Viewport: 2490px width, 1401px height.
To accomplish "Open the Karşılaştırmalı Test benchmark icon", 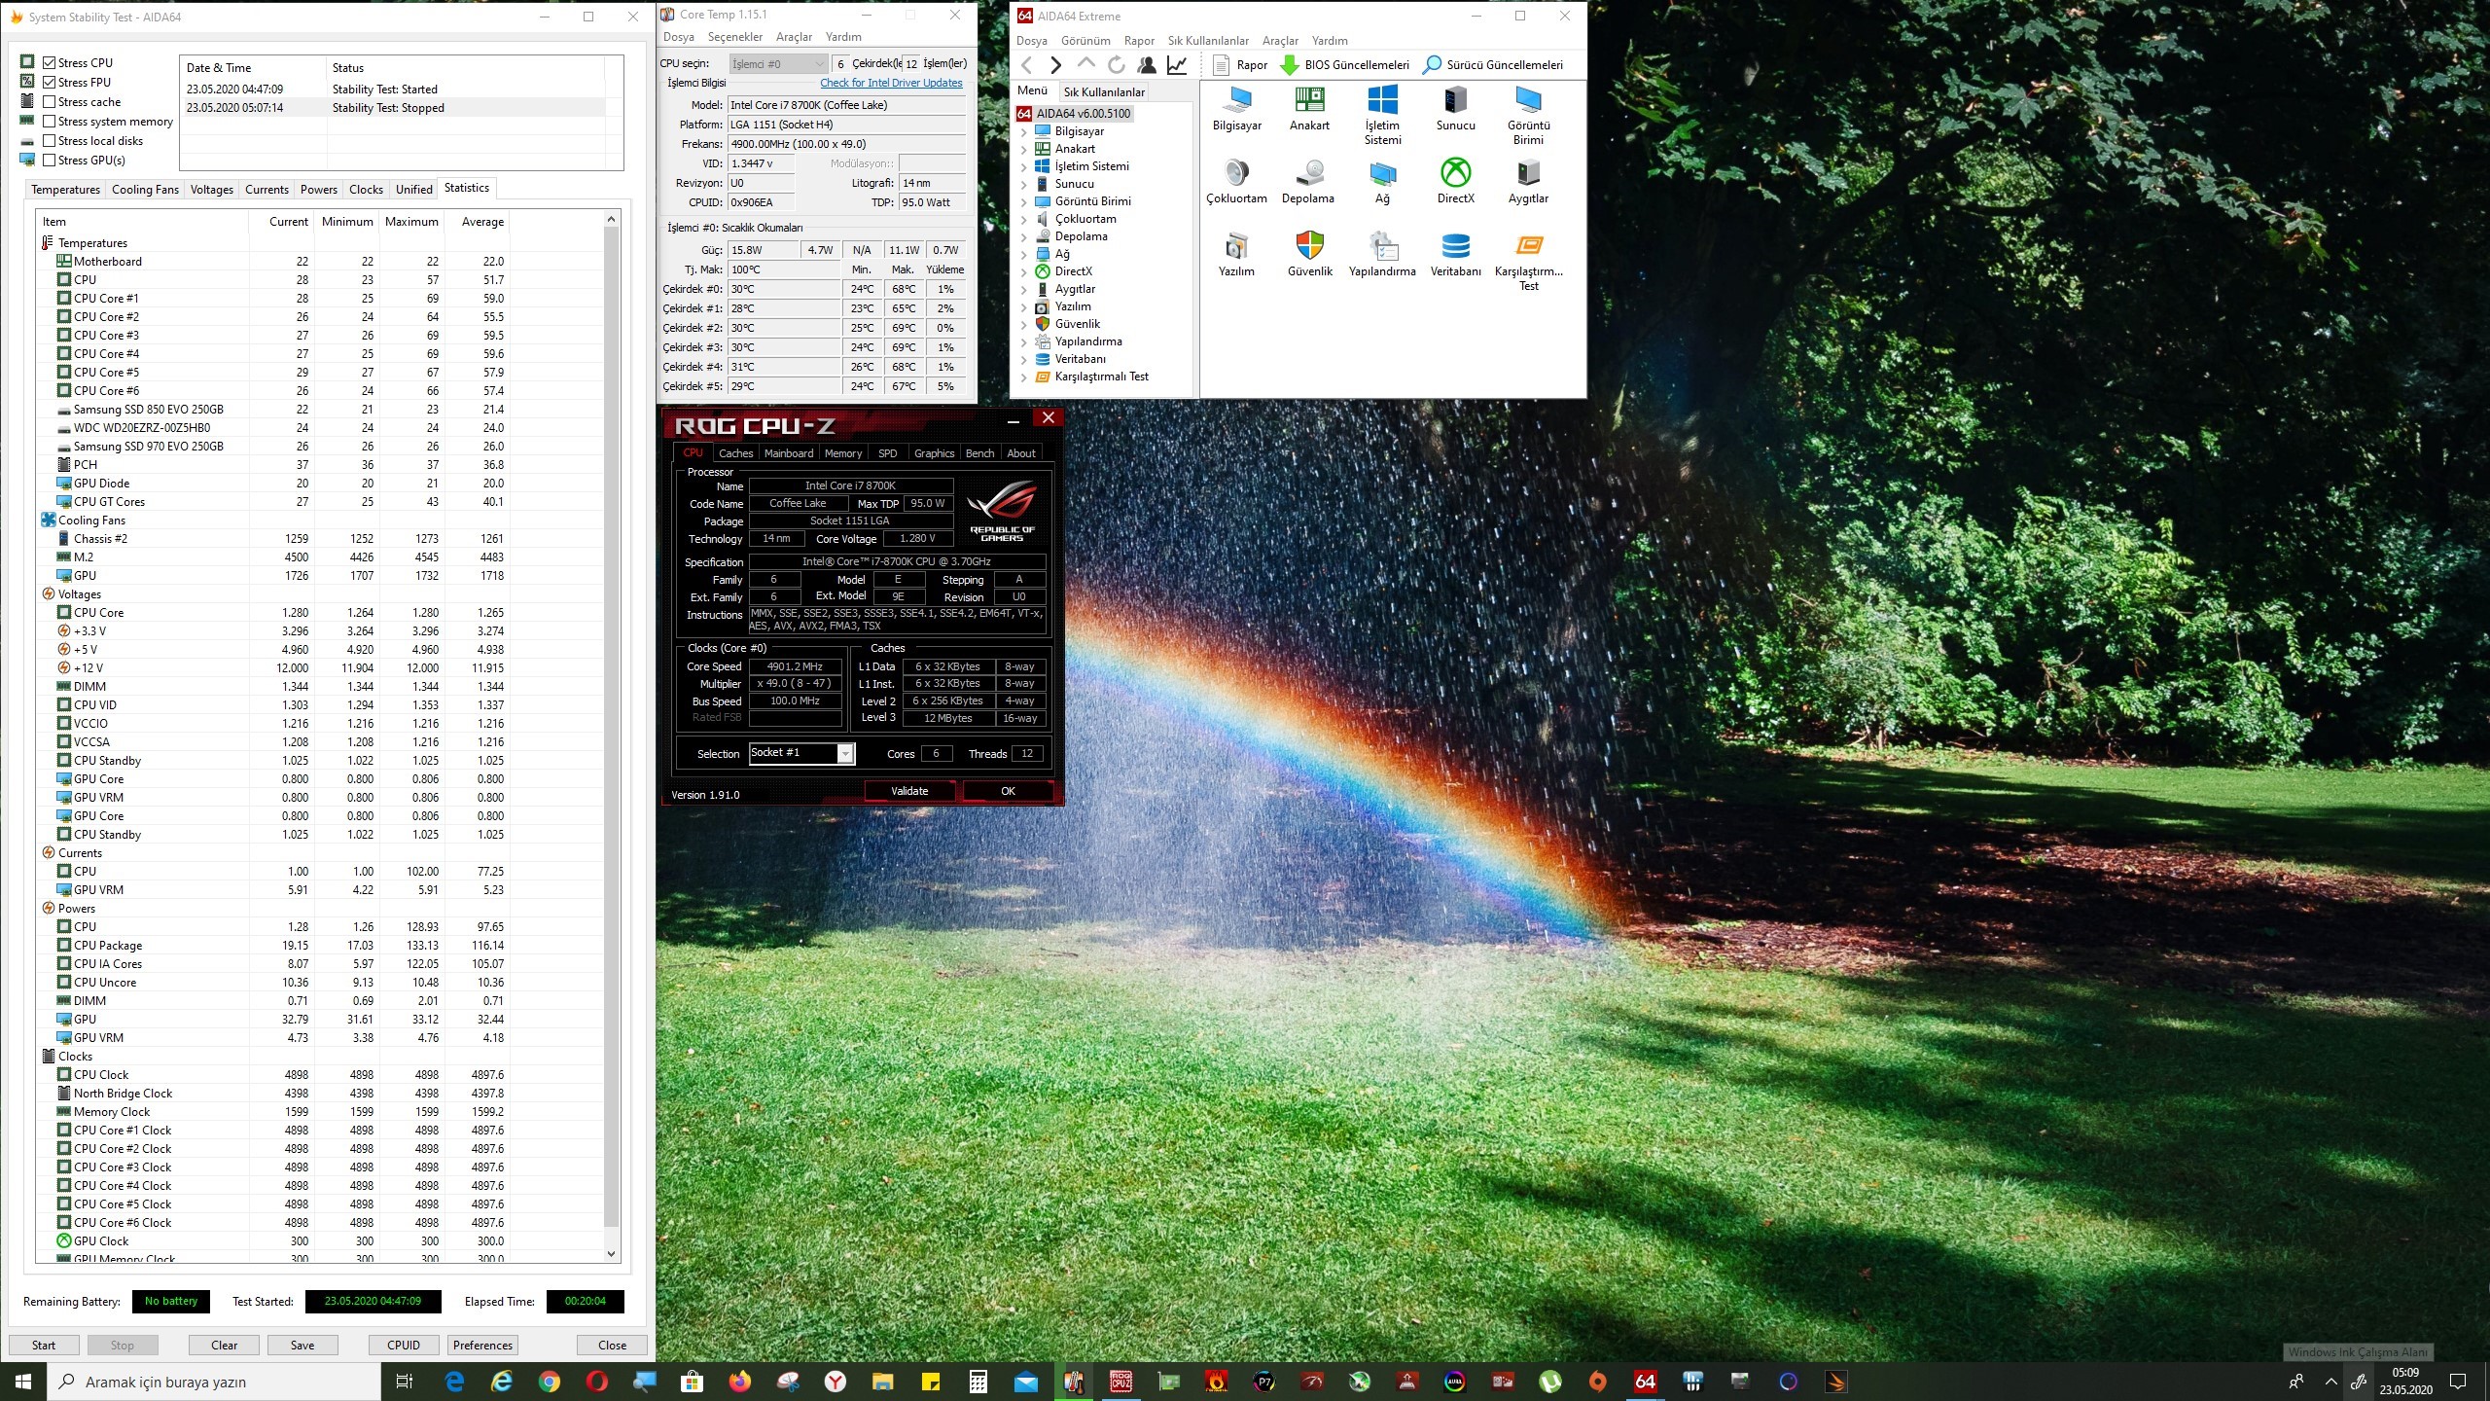I will (1528, 261).
